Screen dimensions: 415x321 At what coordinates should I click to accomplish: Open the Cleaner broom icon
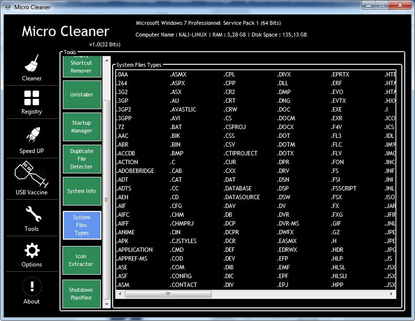tap(32, 63)
